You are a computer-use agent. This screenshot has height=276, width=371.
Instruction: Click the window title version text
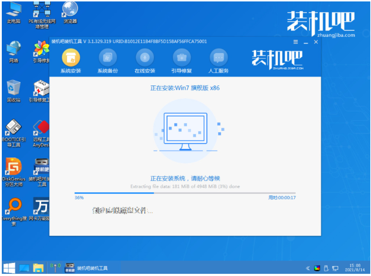pyautogui.click(x=129, y=41)
